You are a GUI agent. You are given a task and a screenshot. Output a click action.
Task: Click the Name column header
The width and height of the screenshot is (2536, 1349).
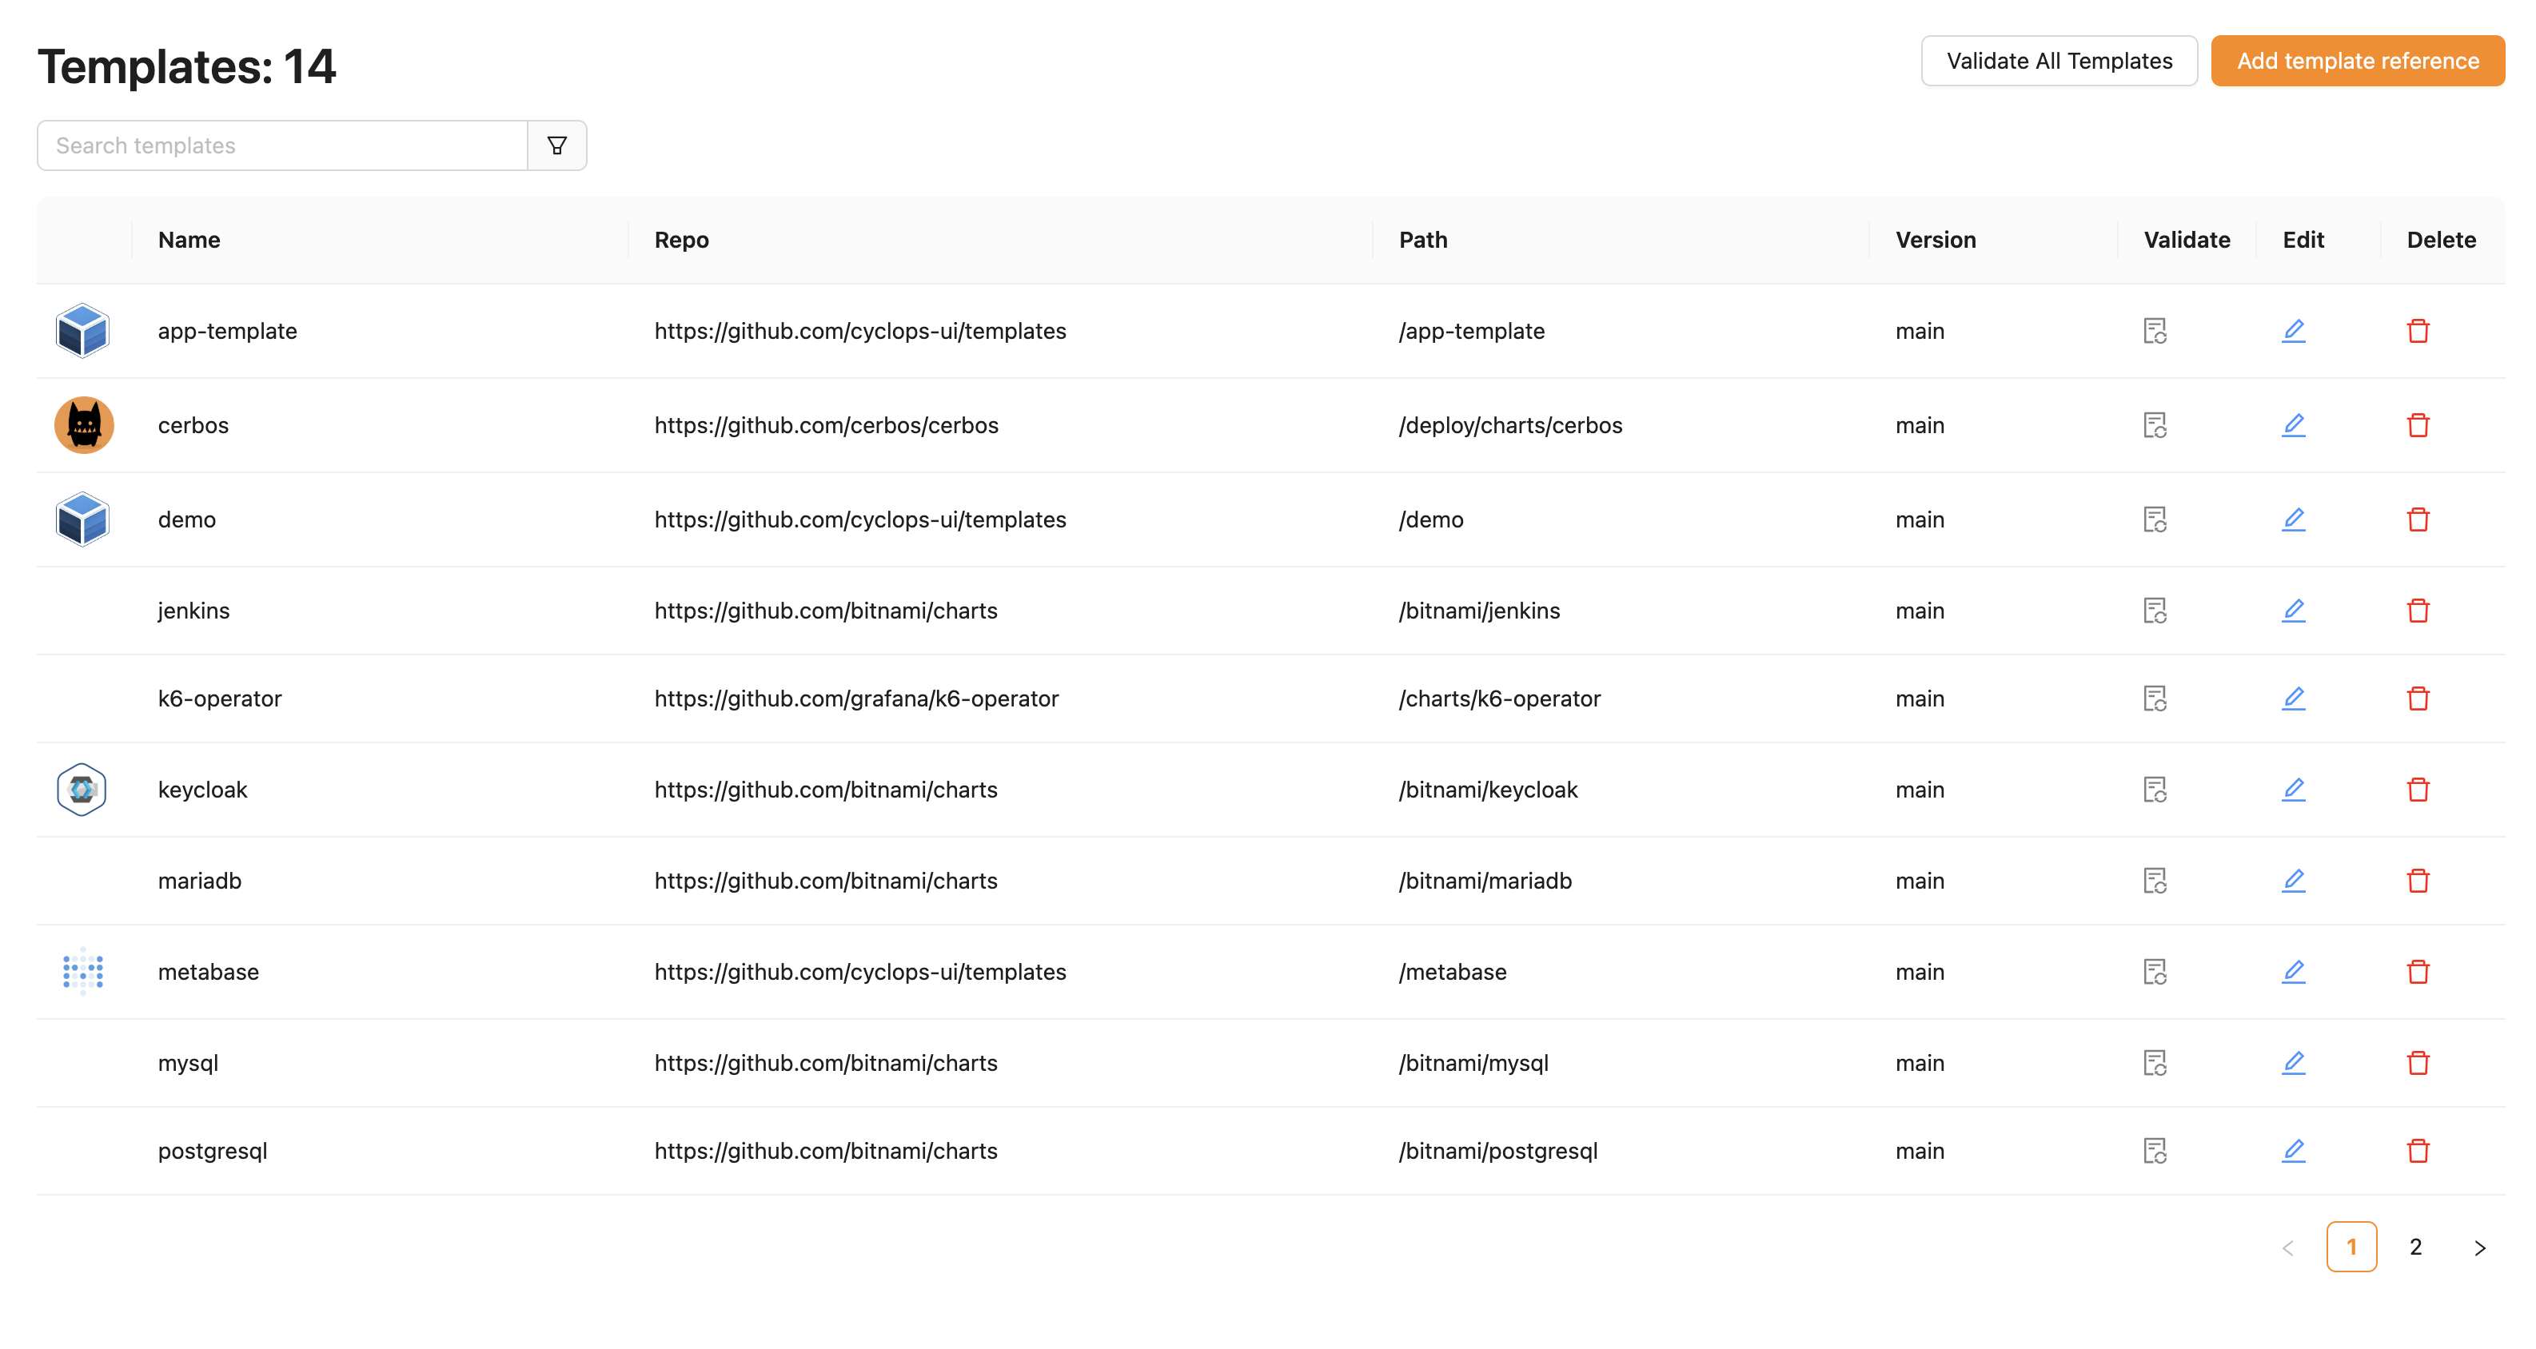pos(189,240)
